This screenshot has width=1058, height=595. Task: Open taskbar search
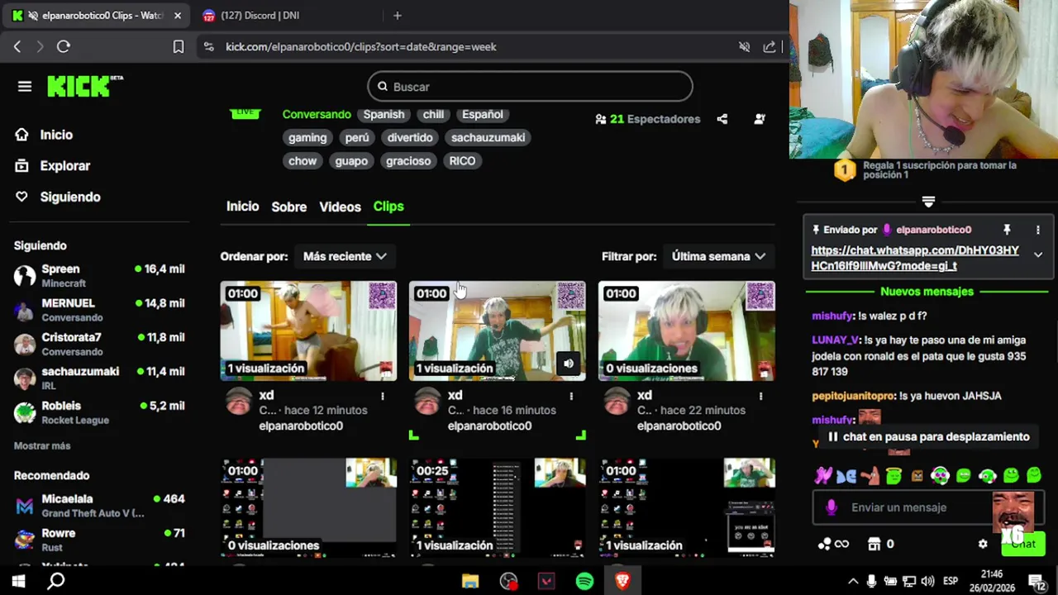[x=56, y=581]
